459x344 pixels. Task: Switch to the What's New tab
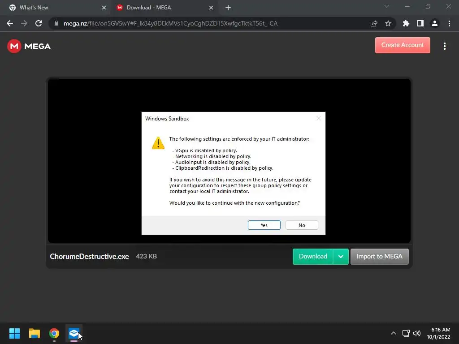pyautogui.click(x=56, y=8)
